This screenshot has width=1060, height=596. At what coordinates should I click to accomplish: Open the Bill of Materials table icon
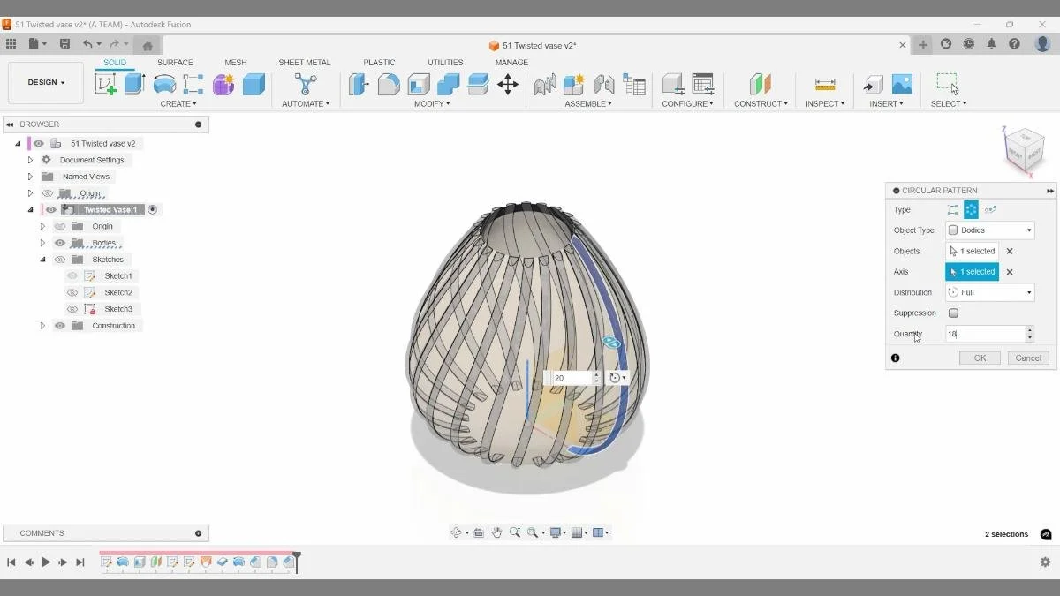click(x=634, y=84)
